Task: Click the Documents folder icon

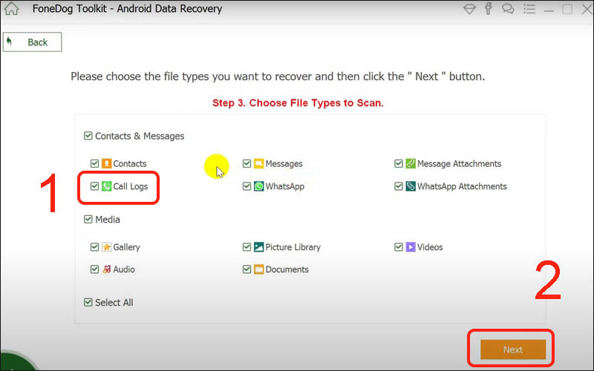Action: (258, 269)
